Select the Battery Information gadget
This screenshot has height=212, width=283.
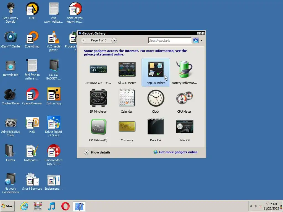click(184, 72)
